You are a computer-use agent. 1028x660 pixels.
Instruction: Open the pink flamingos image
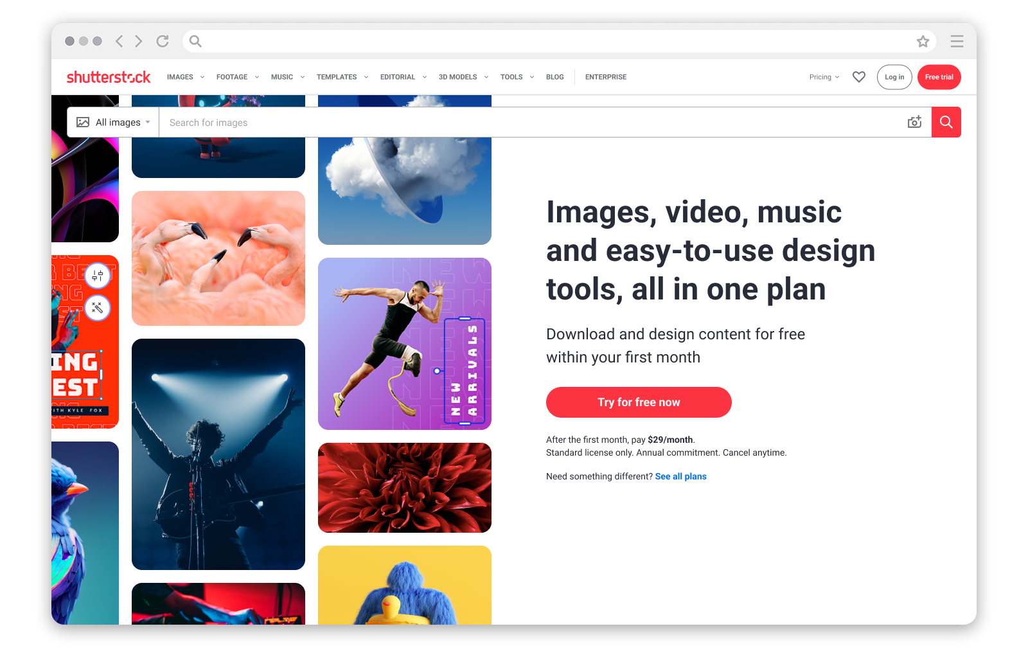coord(218,258)
